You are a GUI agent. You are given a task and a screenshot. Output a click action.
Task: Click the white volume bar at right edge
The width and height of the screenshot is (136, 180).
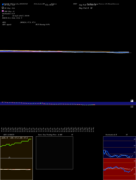coord(132,101)
